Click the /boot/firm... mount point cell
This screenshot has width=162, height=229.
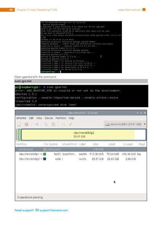(69, 154)
